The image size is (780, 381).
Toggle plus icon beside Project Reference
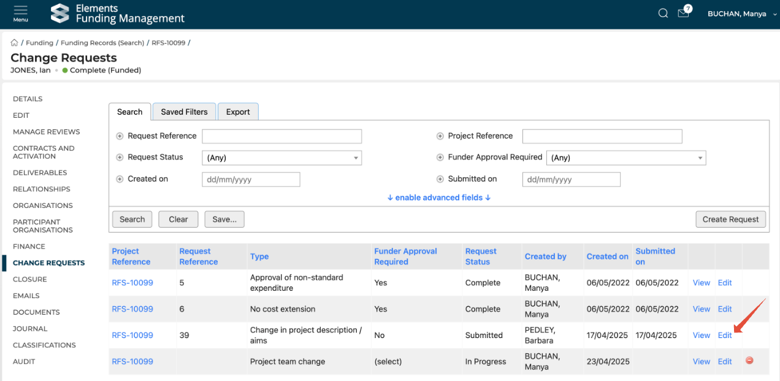pyautogui.click(x=440, y=136)
